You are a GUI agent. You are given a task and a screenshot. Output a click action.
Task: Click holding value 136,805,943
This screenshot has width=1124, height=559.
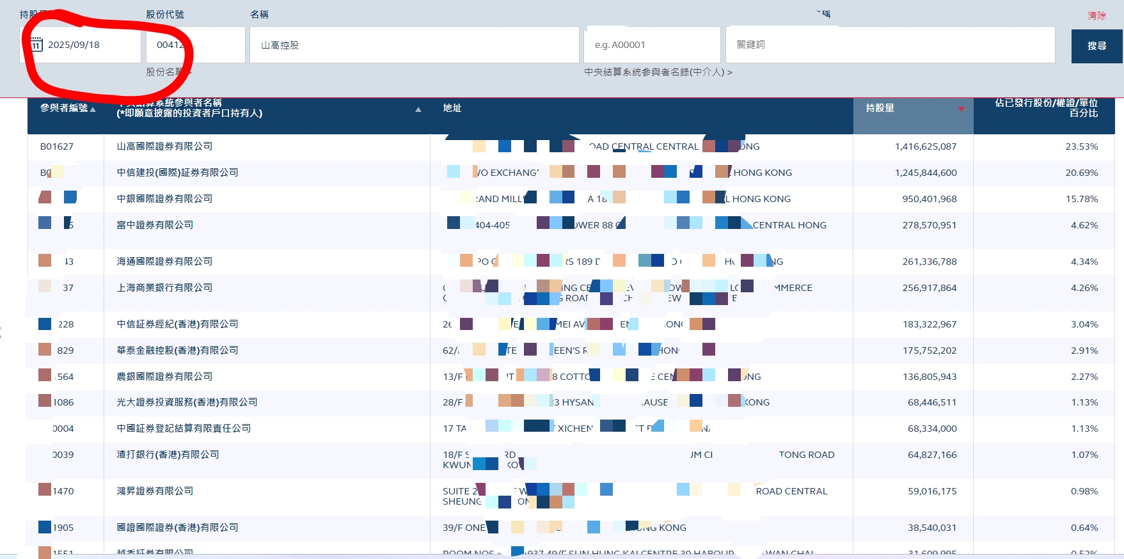click(x=930, y=377)
